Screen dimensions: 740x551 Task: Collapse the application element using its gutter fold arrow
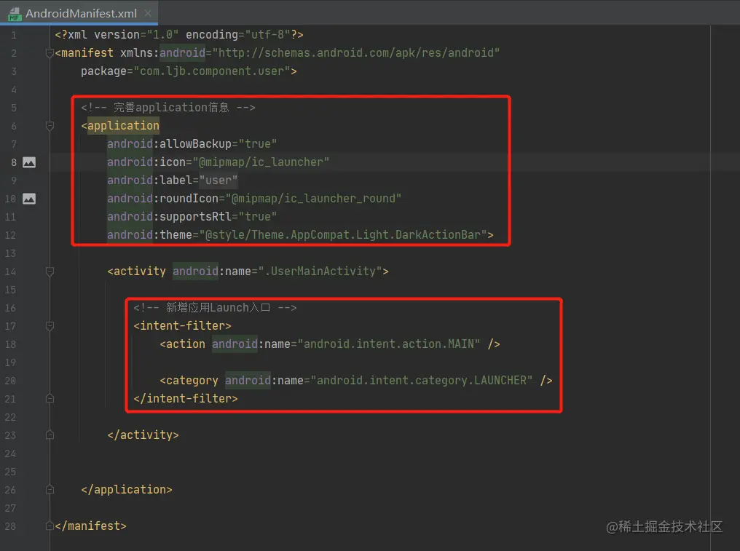tap(49, 125)
